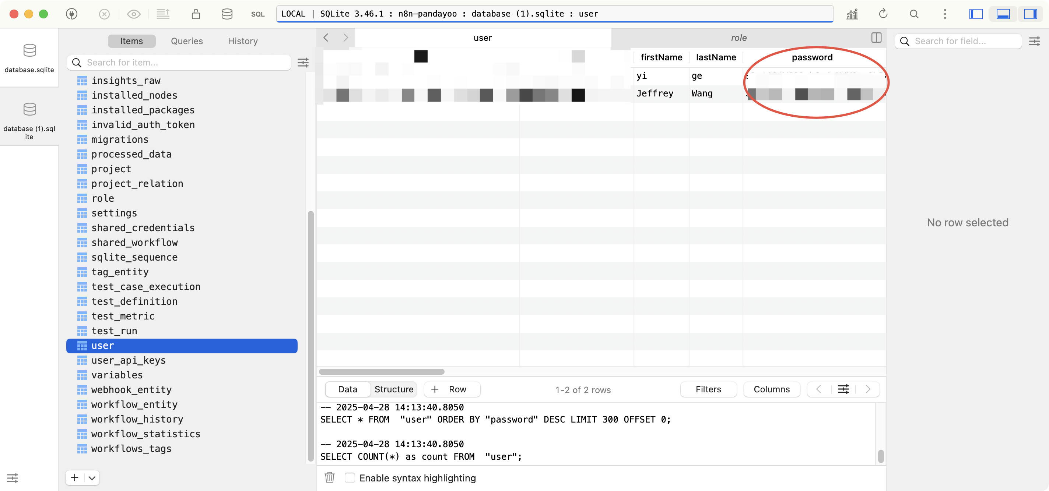Open the metrics chart icon
The image size is (1049, 491).
click(x=852, y=14)
